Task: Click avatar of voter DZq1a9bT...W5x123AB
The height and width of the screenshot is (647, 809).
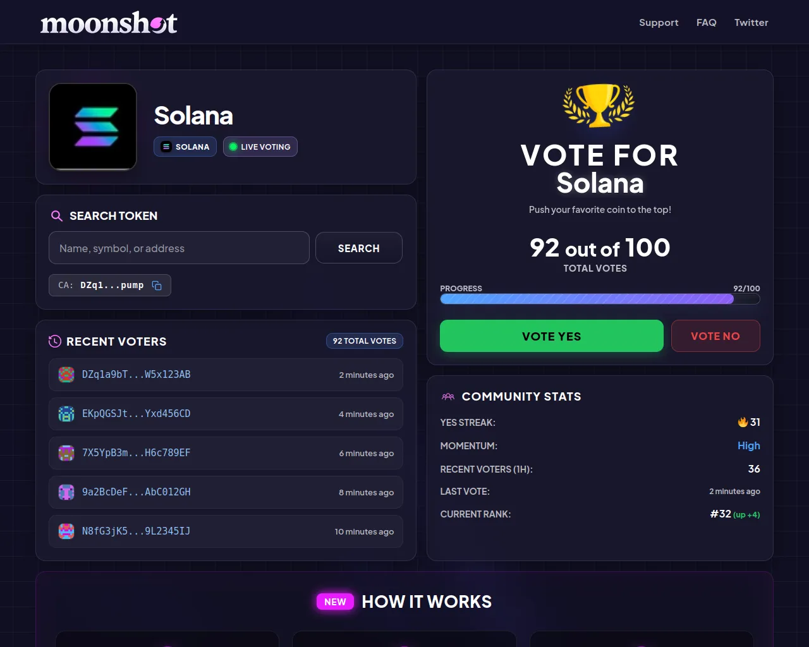Action: click(66, 375)
